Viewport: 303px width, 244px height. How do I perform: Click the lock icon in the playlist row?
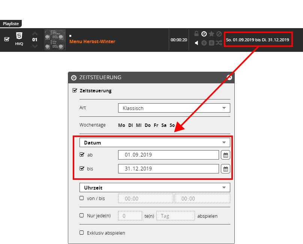click(196, 34)
